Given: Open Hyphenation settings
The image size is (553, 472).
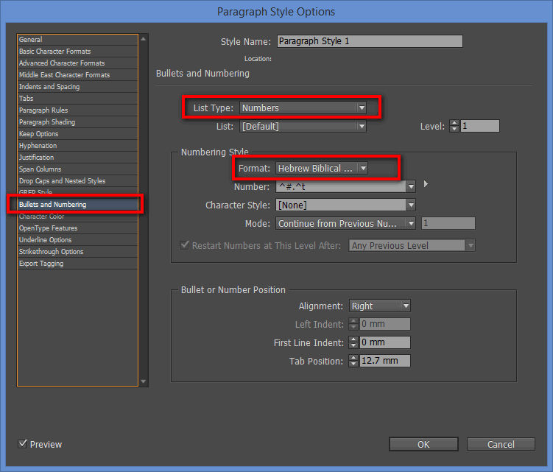Looking at the screenshot, I should pyautogui.click(x=77, y=146).
